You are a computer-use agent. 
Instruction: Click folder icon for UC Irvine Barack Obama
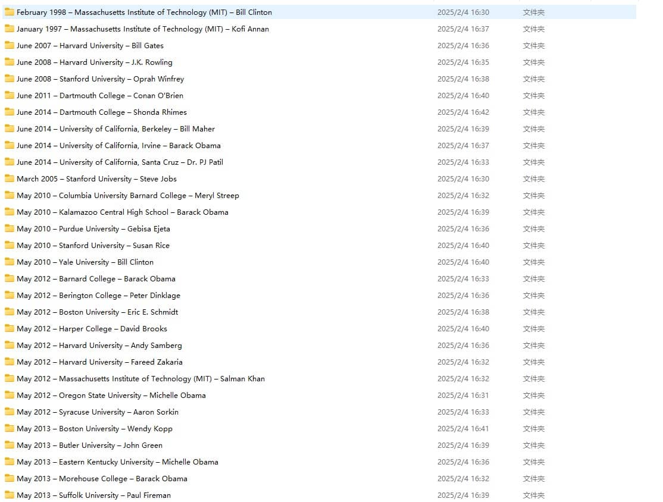click(x=10, y=145)
